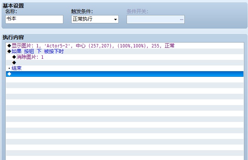Click the 名称 input field containing 书本
The height and width of the screenshot is (160, 248).
[34, 19]
